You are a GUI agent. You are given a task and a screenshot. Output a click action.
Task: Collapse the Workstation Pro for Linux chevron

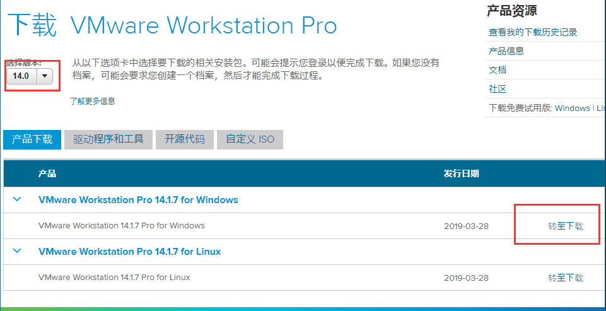point(18,251)
